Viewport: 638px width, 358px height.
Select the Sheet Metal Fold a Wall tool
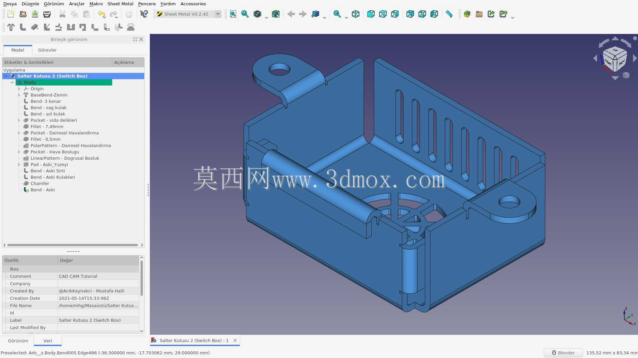coord(47,27)
